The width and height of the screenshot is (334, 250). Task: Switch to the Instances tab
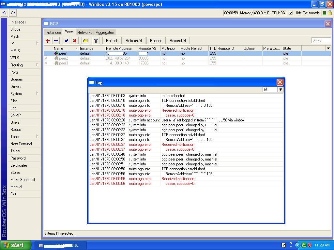point(53,32)
